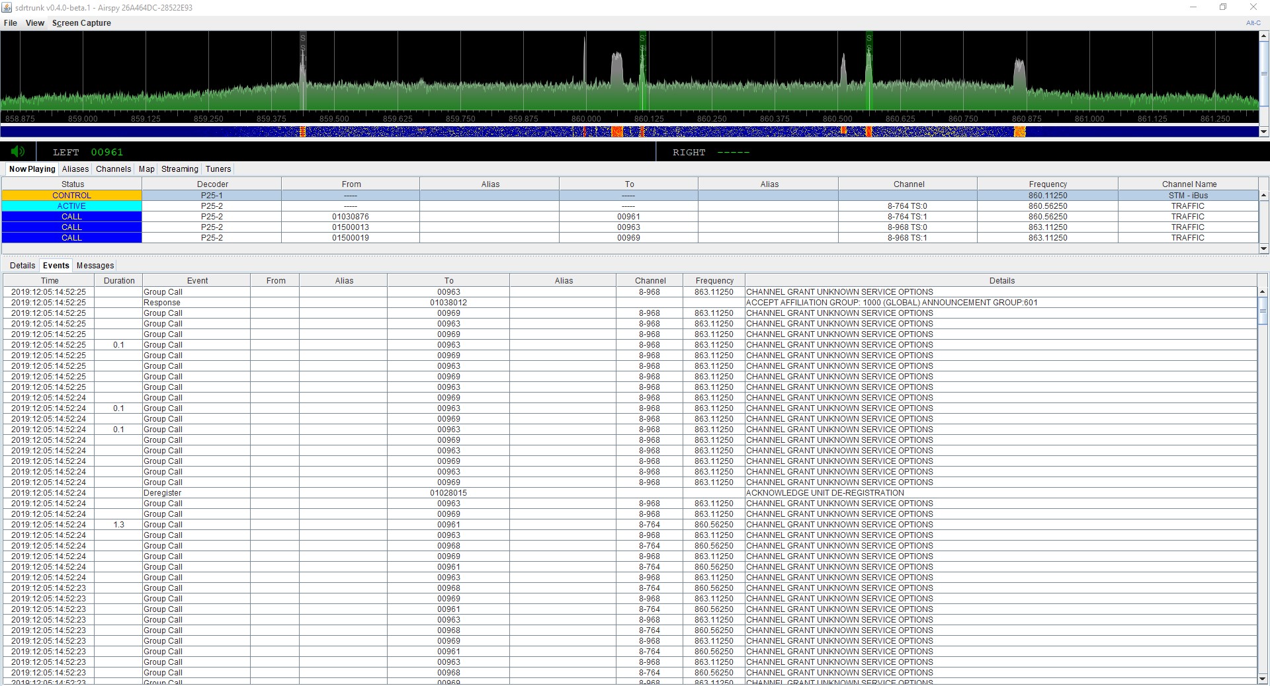Switch to the Map tab
Viewport: 1270px width, 686px height.
coord(146,169)
